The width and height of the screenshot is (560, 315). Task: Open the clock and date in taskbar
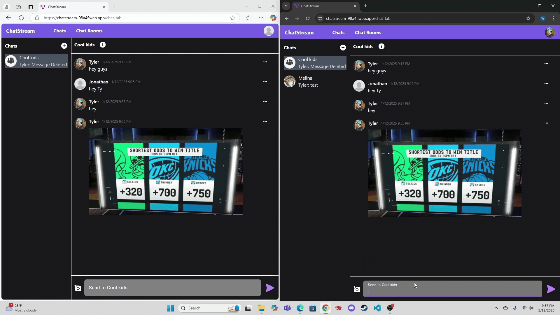pyautogui.click(x=546, y=308)
